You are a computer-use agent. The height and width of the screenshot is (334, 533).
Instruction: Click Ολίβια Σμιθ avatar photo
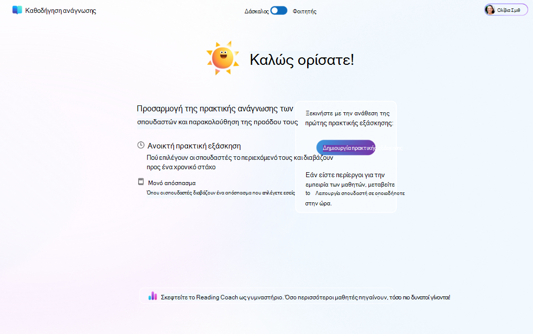[x=490, y=10]
